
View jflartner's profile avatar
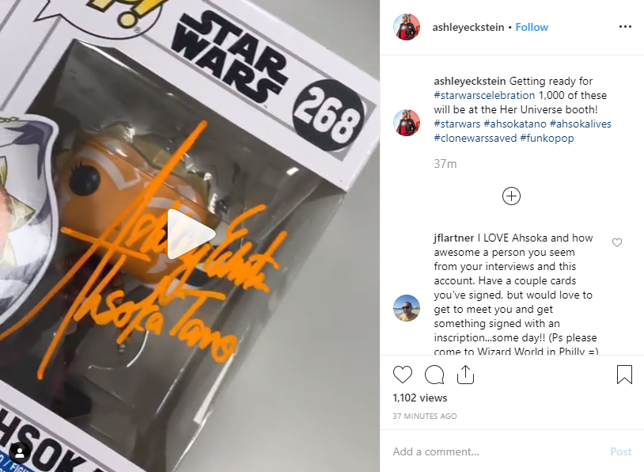point(407,308)
